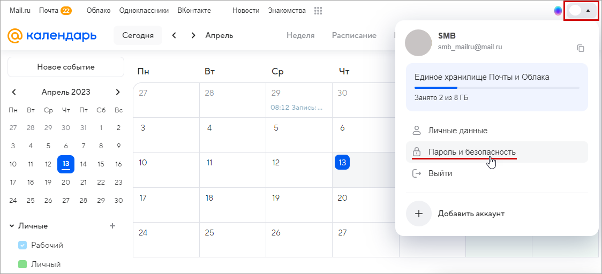Click the Mail.ru Calendar logo
This screenshot has height=274, width=602.
(52, 36)
